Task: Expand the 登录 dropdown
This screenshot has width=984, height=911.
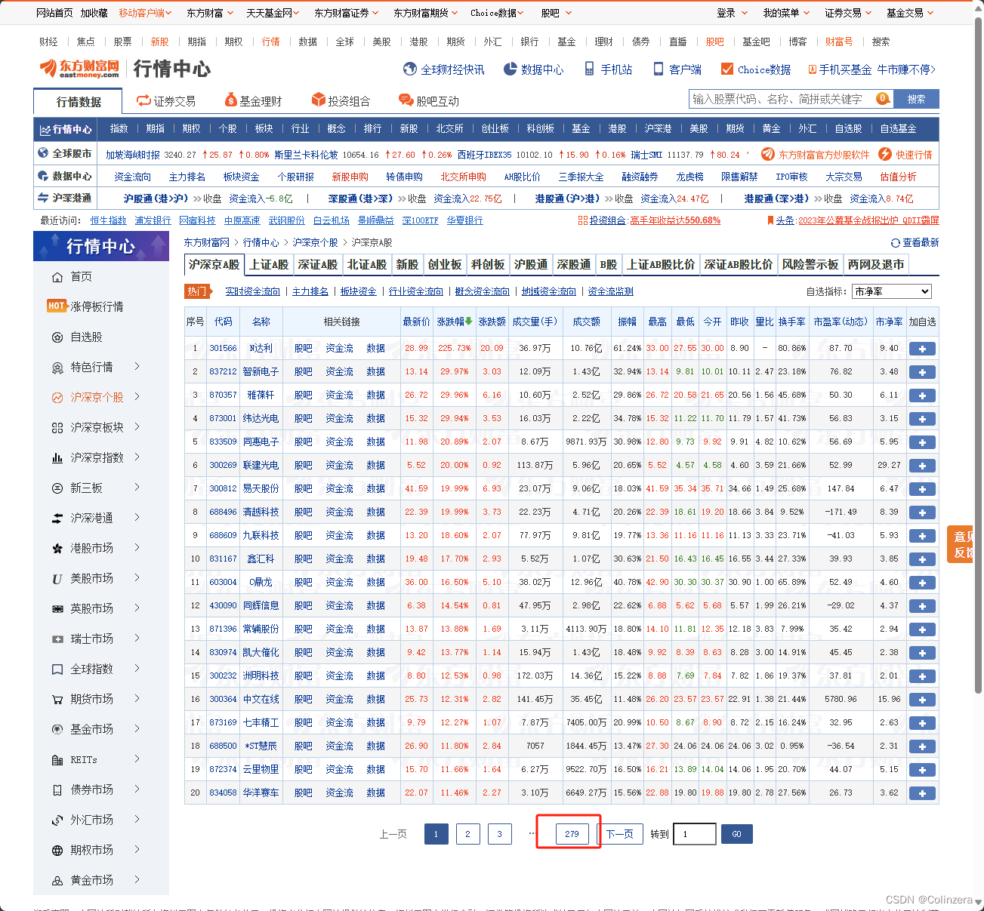Action: 732,13
